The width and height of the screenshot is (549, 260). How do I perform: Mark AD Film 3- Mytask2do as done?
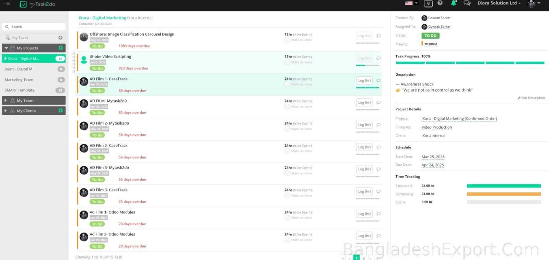point(298,173)
